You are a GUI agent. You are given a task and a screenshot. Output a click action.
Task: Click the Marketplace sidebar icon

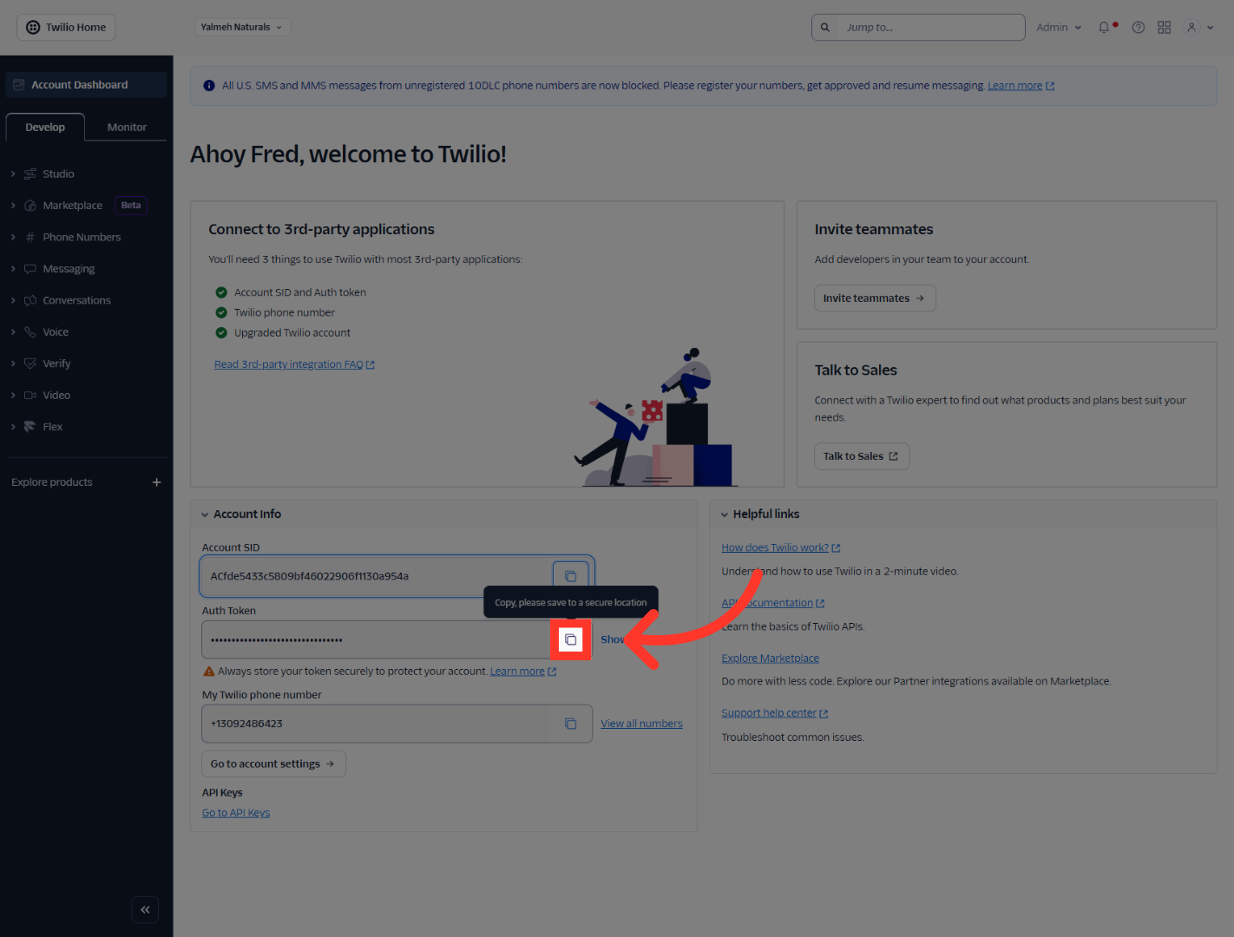click(x=30, y=206)
